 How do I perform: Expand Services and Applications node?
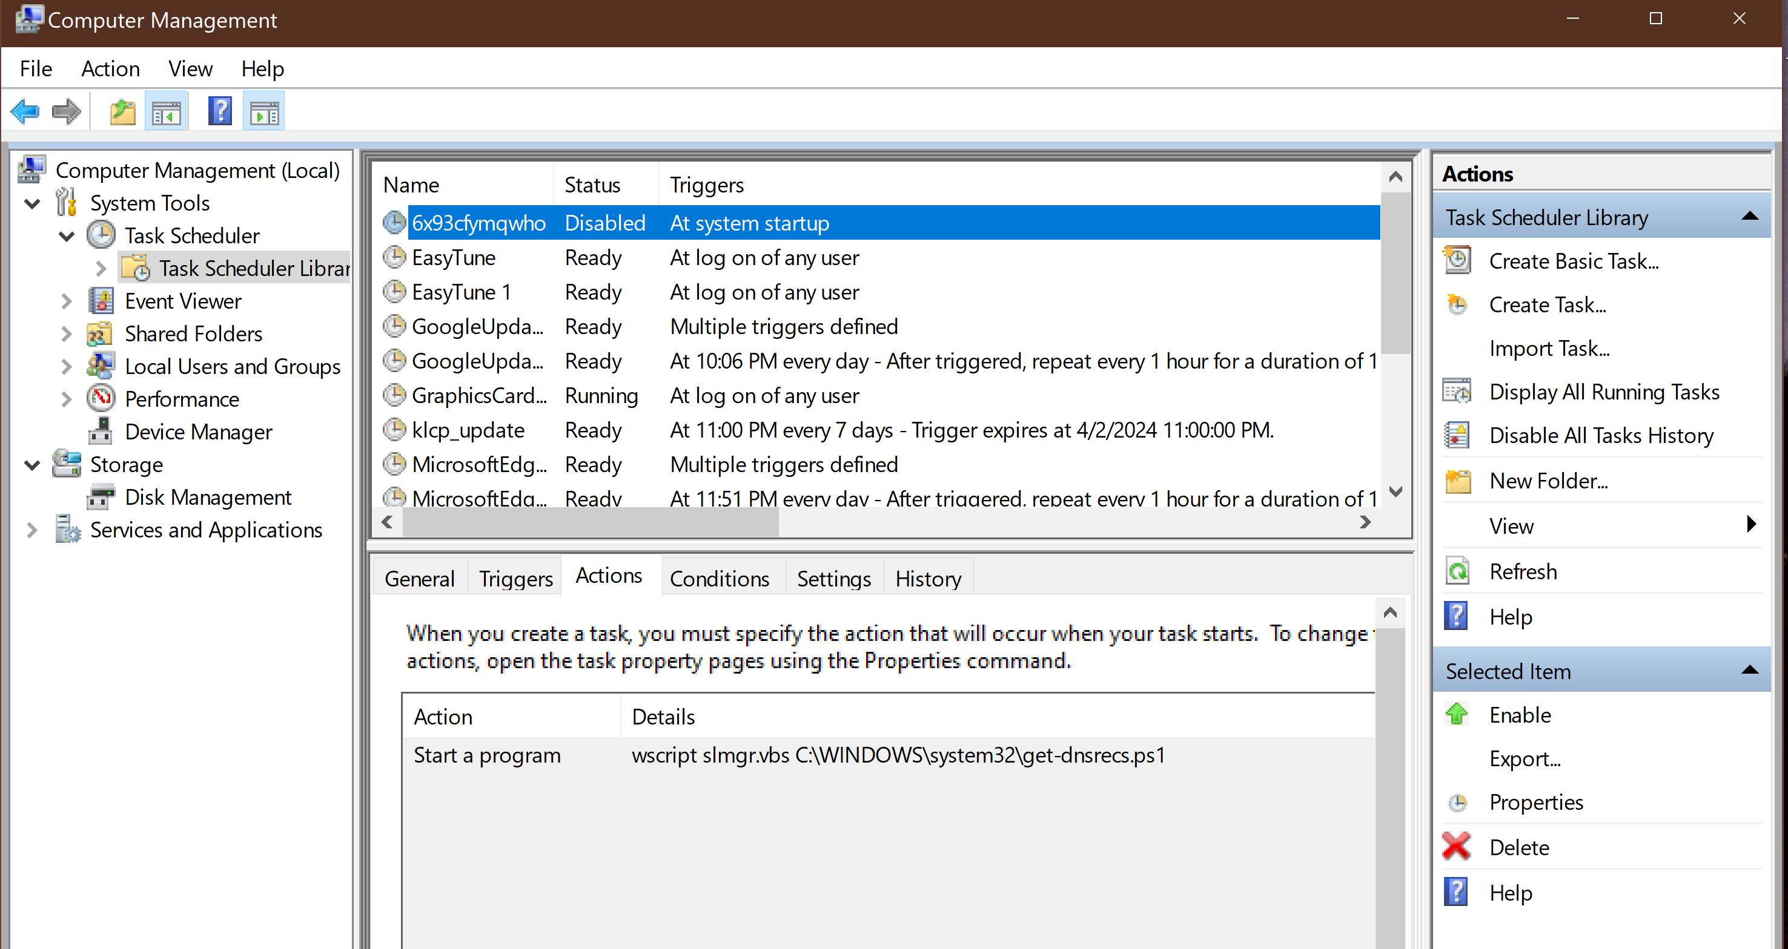32,530
